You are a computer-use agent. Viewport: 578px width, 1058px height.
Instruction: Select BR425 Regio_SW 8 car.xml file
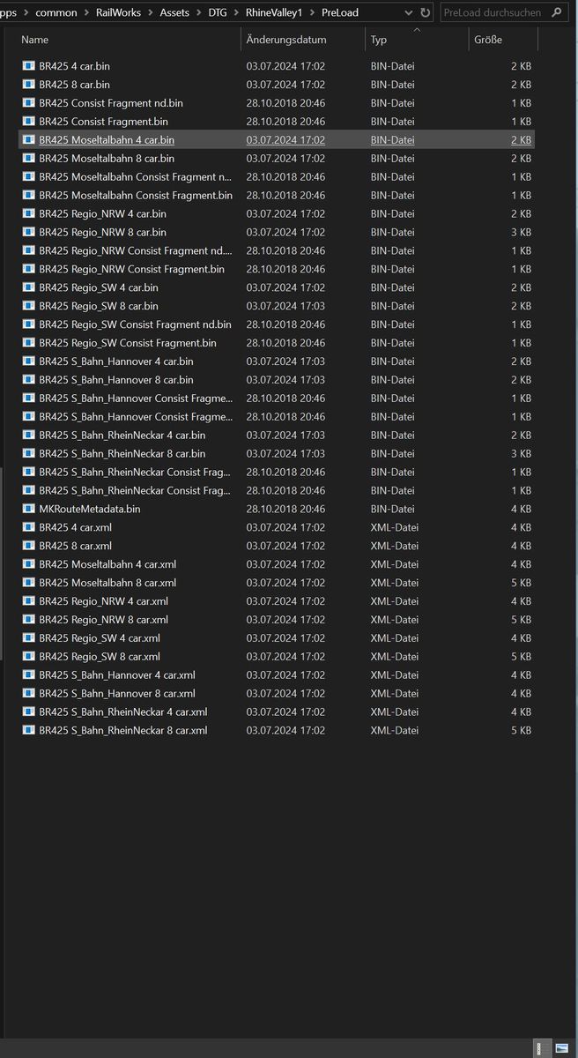tap(276, 657)
